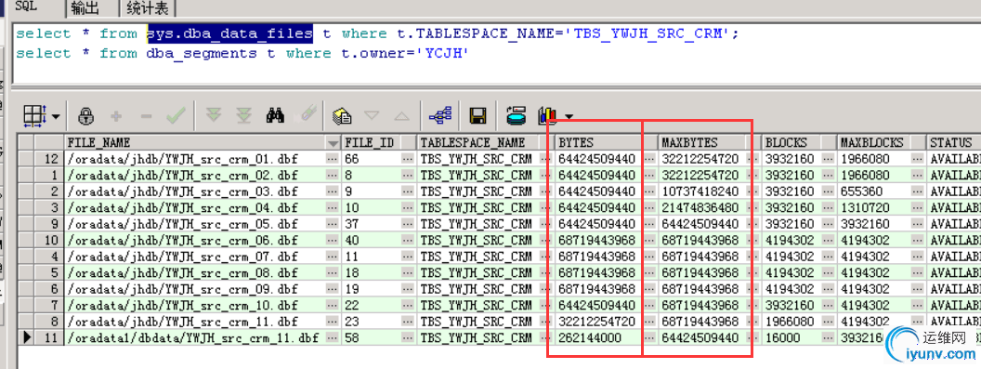Toggle the edit data lock icon
This screenshot has width=981, height=369.
(86, 116)
